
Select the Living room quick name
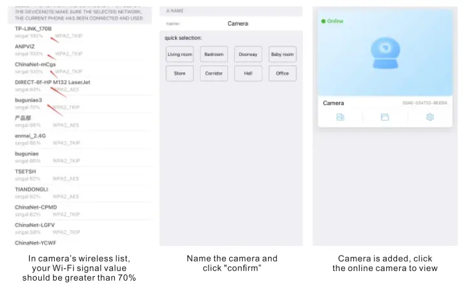point(180,54)
